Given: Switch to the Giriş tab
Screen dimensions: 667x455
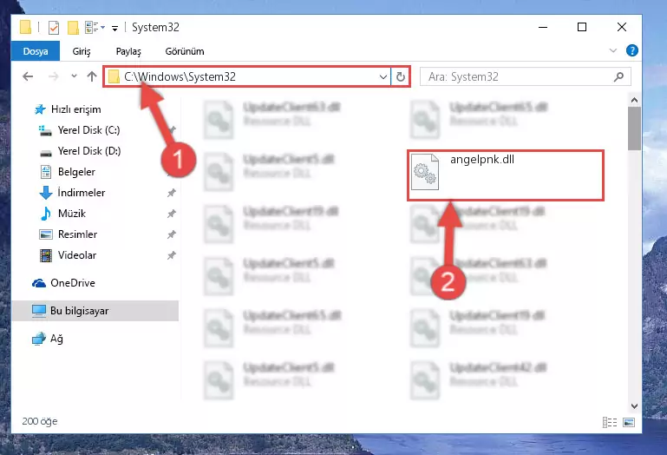Looking at the screenshot, I should click(82, 51).
